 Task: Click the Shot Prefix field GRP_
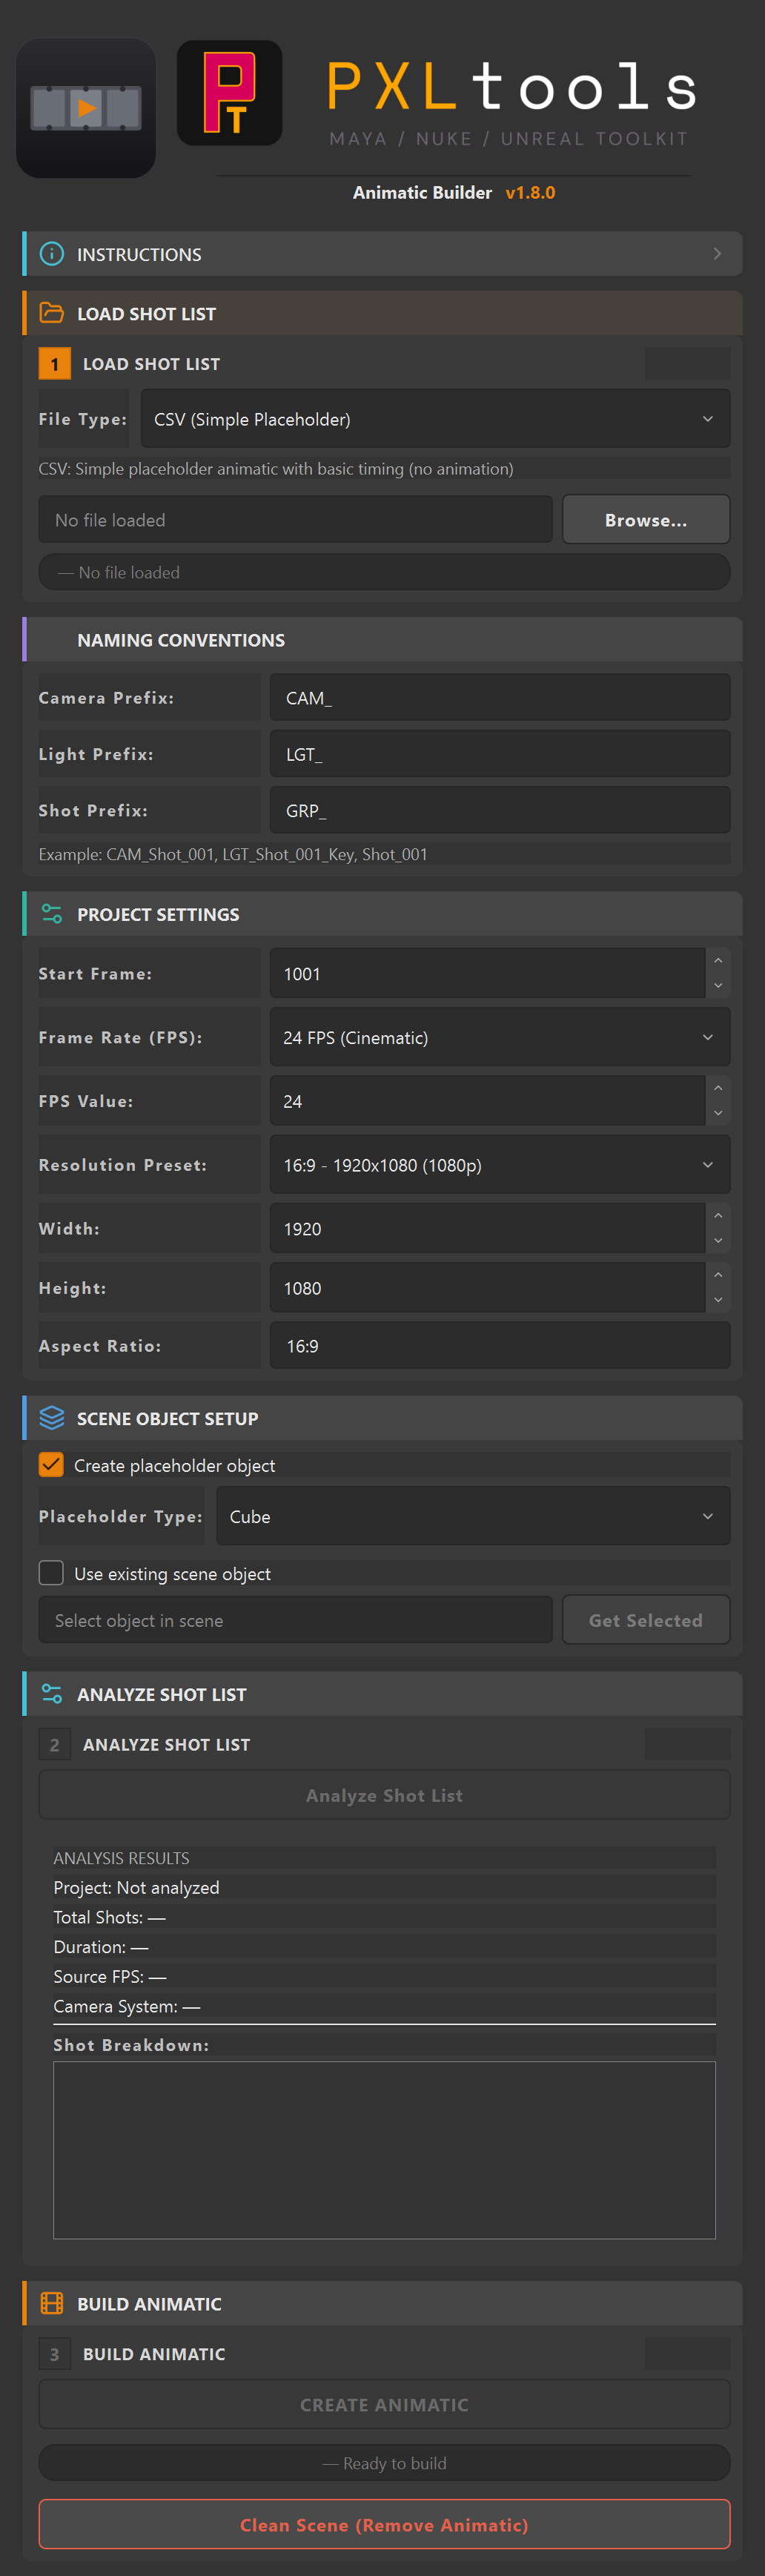point(500,810)
